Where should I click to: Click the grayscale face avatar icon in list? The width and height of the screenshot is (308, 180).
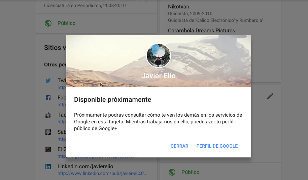pyautogui.click(x=48, y=132)
